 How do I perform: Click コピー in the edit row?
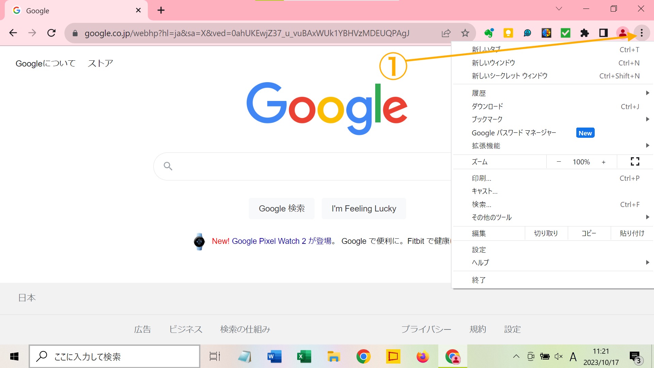pyautogui.click(x=589, y=233)
